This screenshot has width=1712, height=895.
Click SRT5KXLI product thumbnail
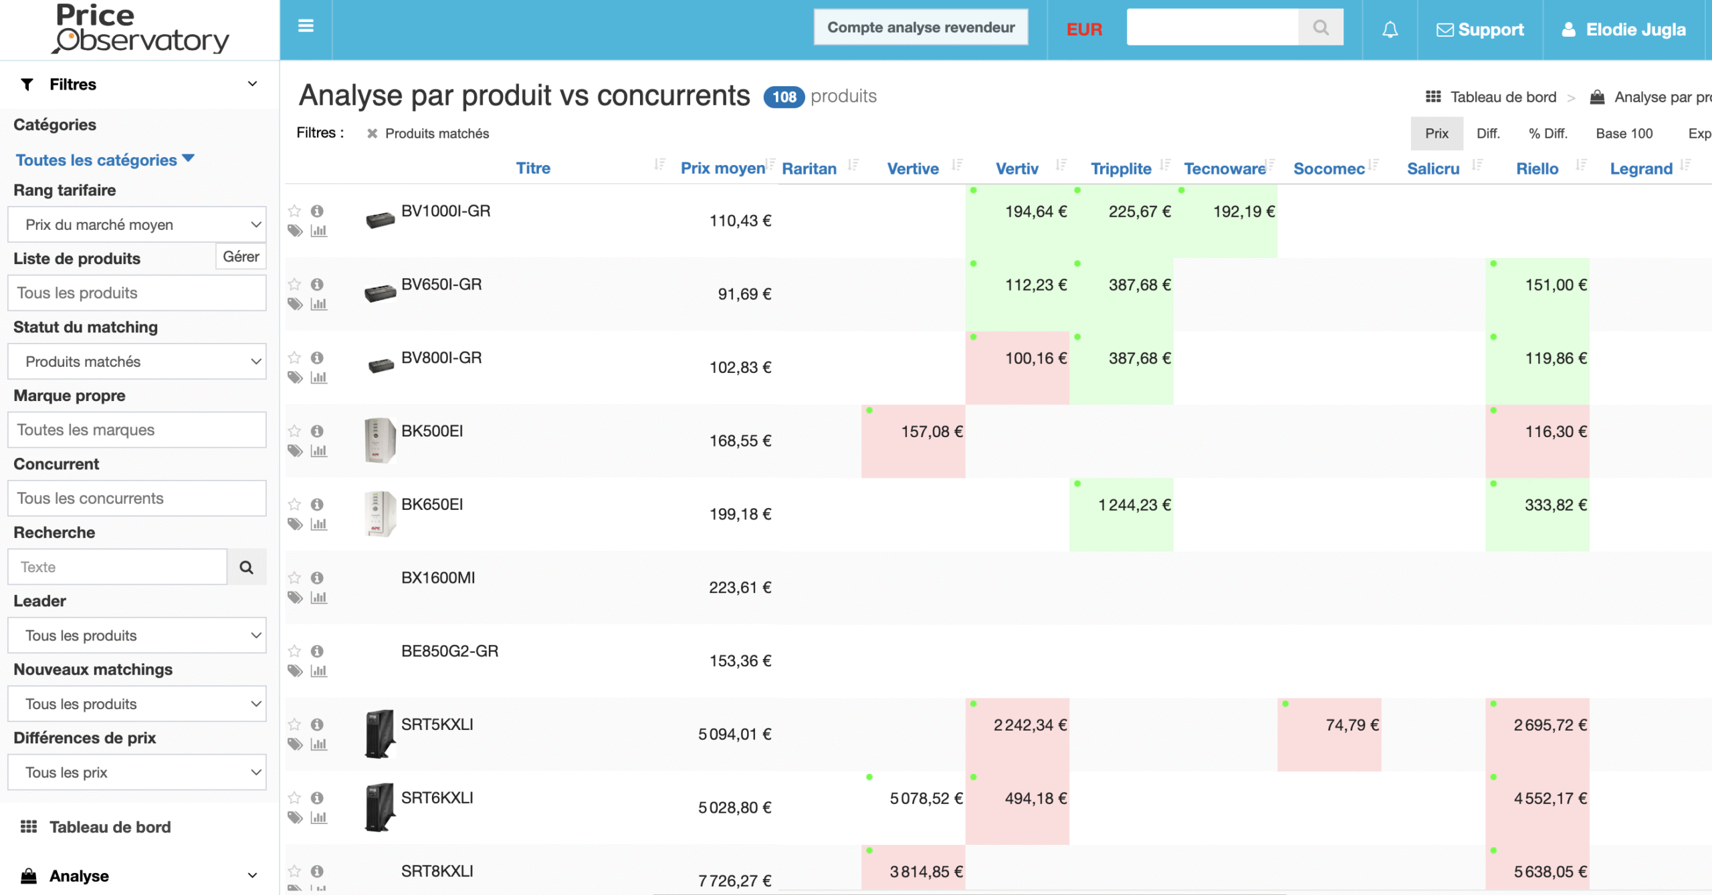[x=380, y=734]
